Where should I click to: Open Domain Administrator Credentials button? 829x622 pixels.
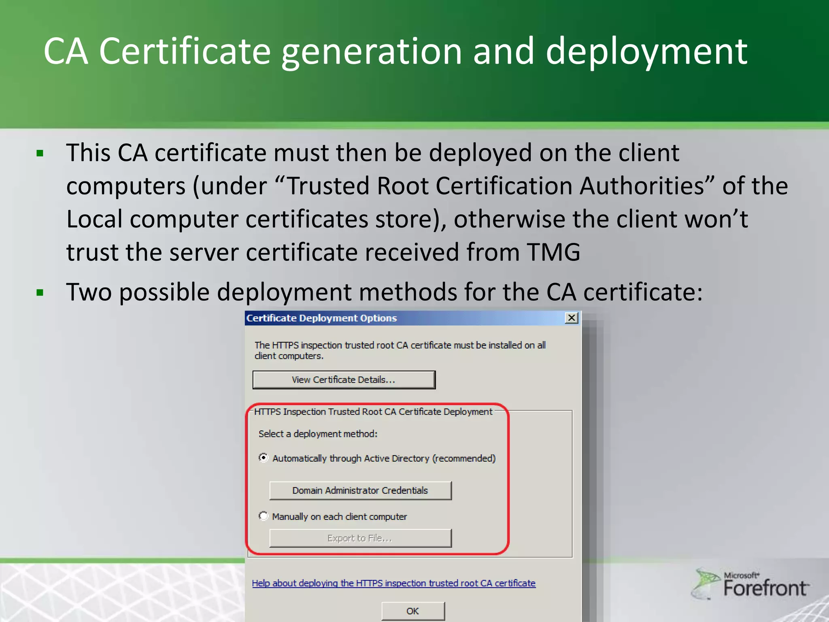(360, 490)
